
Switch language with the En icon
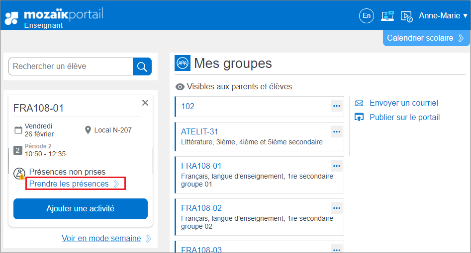pos(367,16)
